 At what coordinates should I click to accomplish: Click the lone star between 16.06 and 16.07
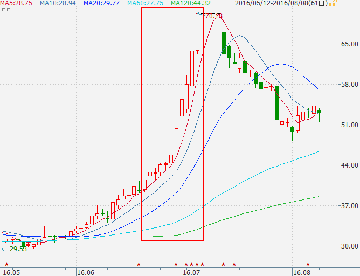(x=139, y=264)
